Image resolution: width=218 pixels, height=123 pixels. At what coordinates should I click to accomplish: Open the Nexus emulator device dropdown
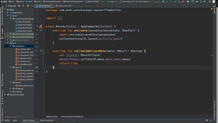point(136,2)
